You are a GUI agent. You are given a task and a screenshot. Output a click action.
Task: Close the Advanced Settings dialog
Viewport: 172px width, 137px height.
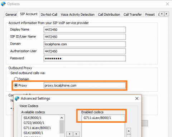click(137, 98)
